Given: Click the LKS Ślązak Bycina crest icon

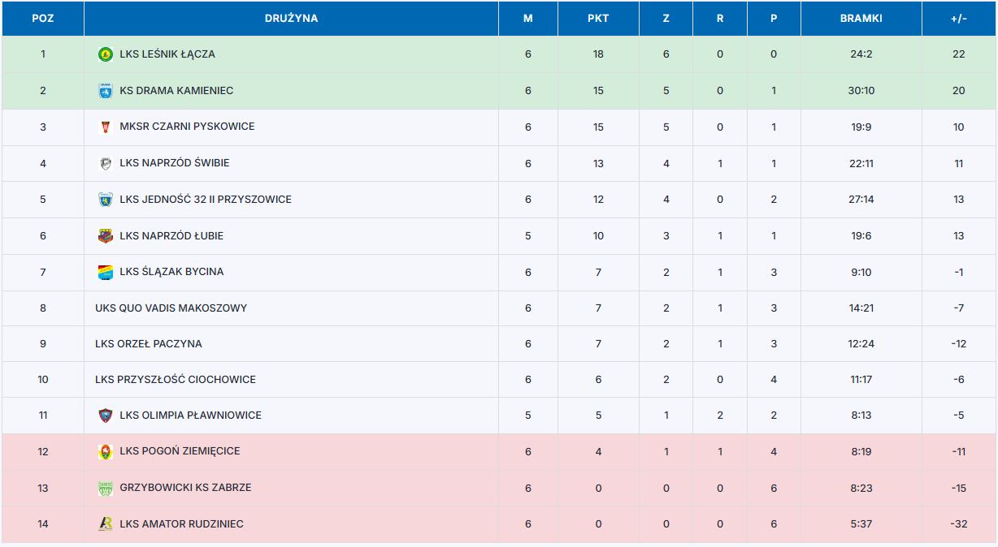Looking at the screenshot, I should (105, 272).
